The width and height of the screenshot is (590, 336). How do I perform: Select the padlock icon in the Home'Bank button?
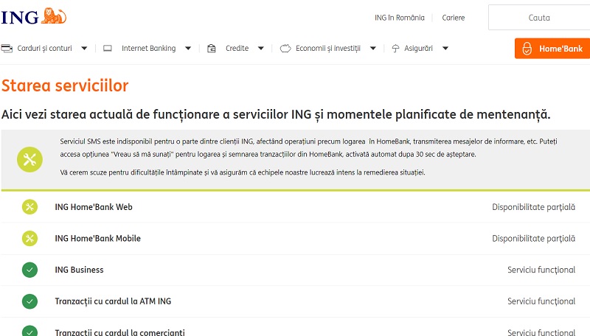pyautogui.click(x=527, y=49)
